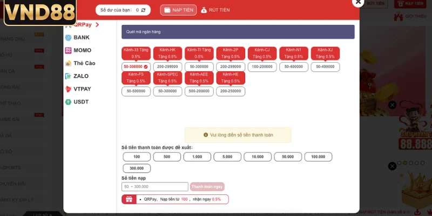The width and height of the screenshot is (432, 216).
Task: Pick suggested amount 100
Action: [137, 157]
